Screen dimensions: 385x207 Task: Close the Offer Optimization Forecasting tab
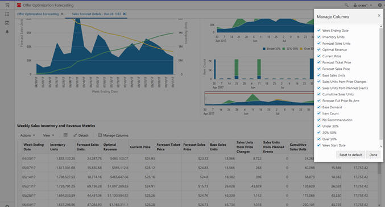point(62,14)
